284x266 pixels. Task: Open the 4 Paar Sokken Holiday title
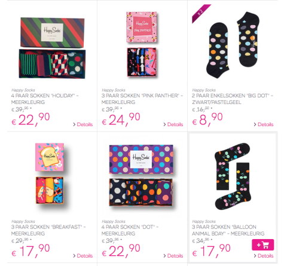[x=45, y=99]
